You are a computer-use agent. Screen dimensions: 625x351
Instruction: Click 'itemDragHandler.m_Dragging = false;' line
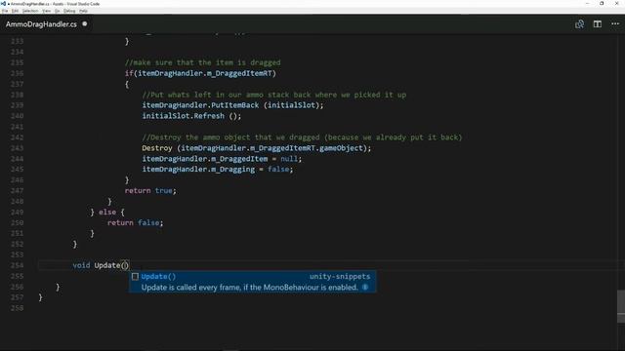[x=218, y=169]
